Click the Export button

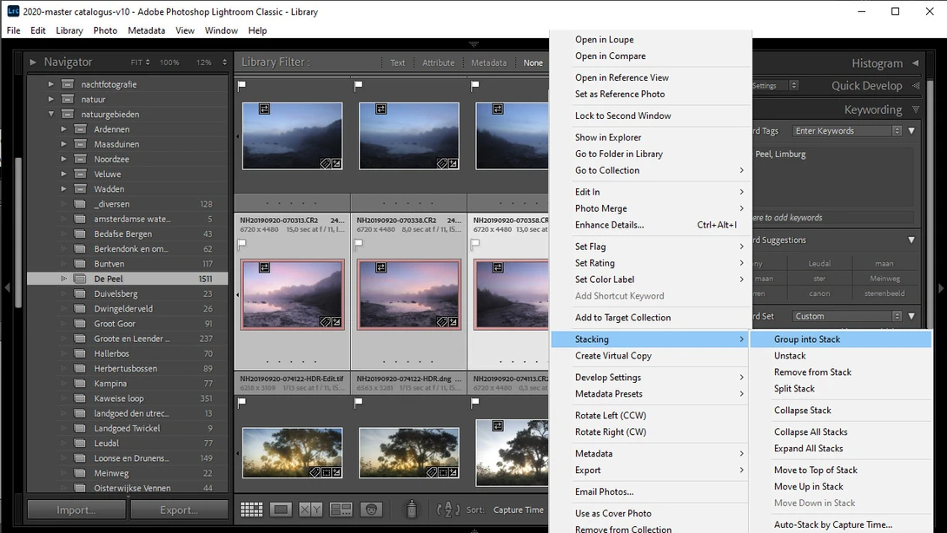[179, 510]
